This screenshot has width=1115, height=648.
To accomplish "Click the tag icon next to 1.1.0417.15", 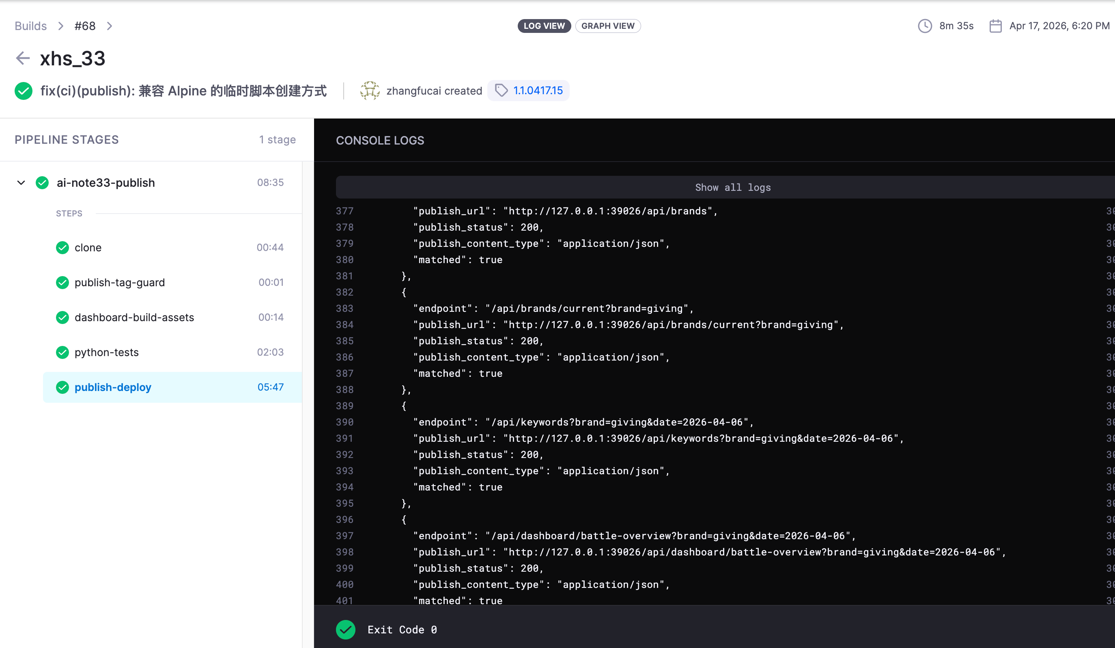I will tap(501, 90).
